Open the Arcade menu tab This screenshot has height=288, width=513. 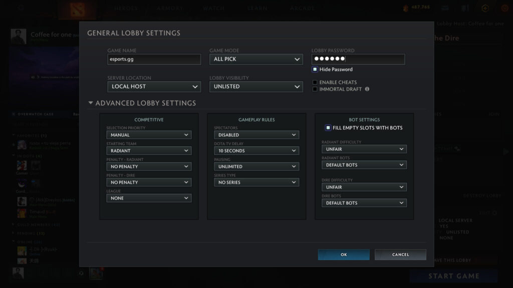(x=302, y=7)
